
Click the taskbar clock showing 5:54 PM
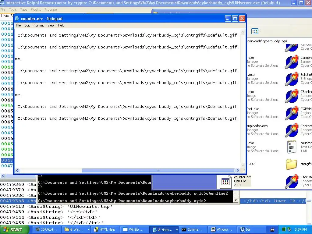pyautogui.click(x=301, y=230)
